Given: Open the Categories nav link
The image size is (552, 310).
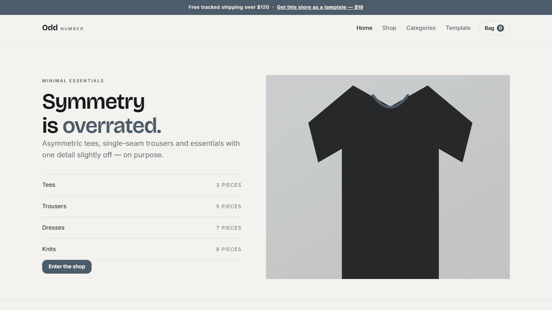Looking at the screenshot, I should point(421,28).
